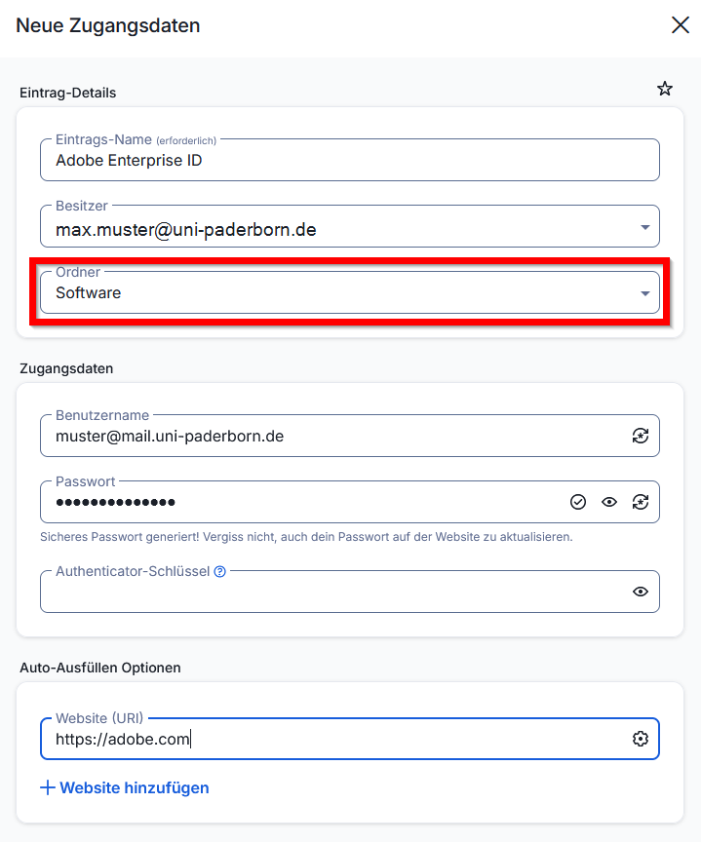Show the hidden Passwort value

point(609,502)
